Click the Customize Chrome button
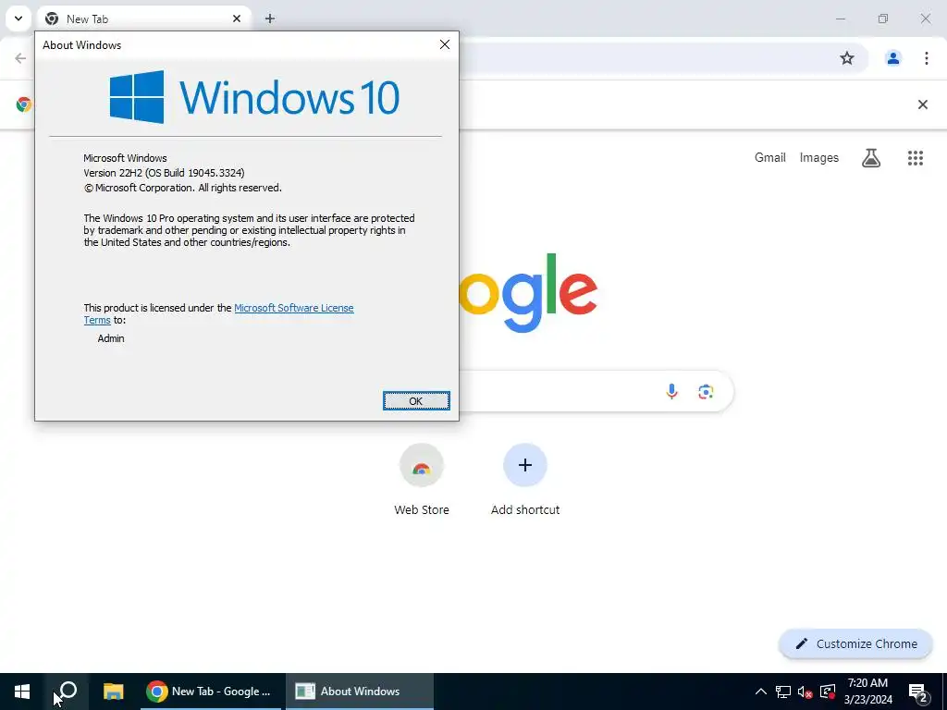The width and height of the screenshot is (947, 710). click(x=855, y=644)
